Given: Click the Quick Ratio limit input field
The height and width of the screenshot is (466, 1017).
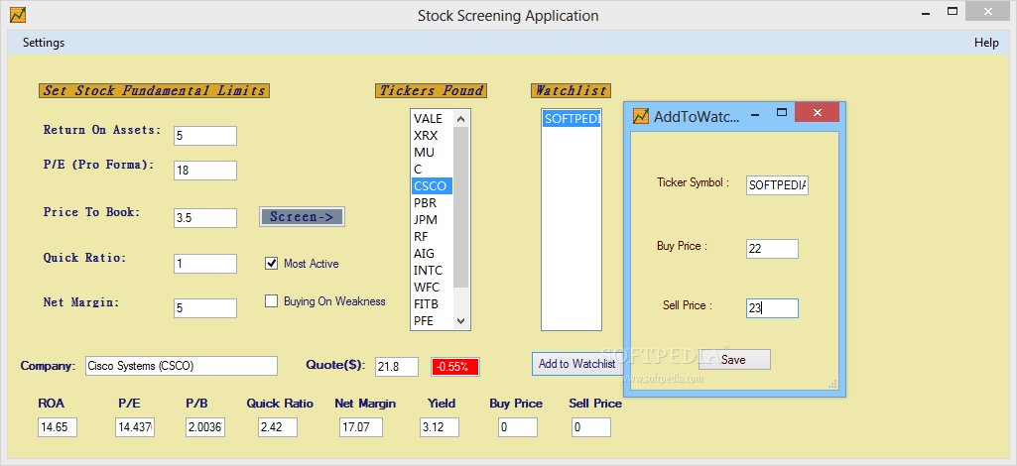Looking at the screenshot, I should (x=205, y=264).
